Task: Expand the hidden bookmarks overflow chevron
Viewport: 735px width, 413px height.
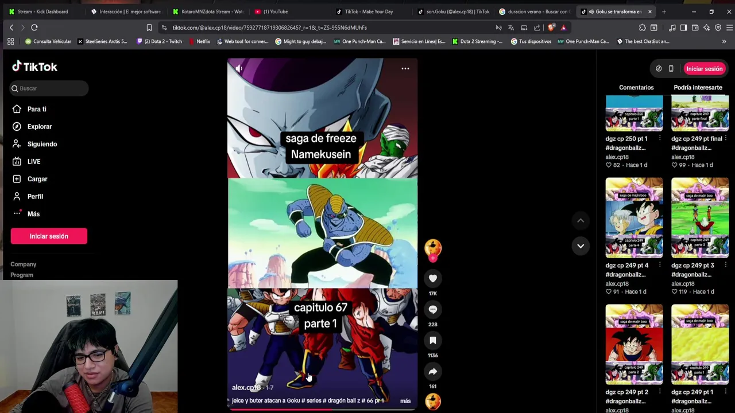Action: [x=724, y=41]
